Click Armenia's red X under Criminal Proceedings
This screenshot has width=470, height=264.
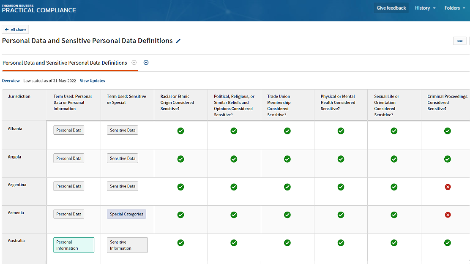[x=448, y=215]
